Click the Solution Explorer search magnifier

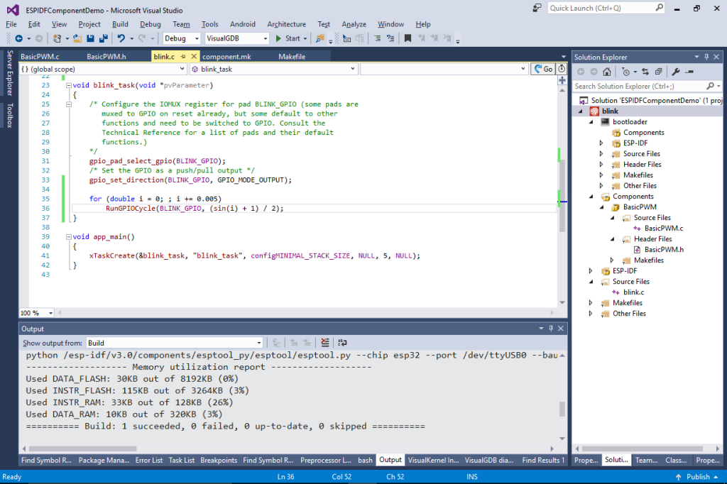(710, 87)
